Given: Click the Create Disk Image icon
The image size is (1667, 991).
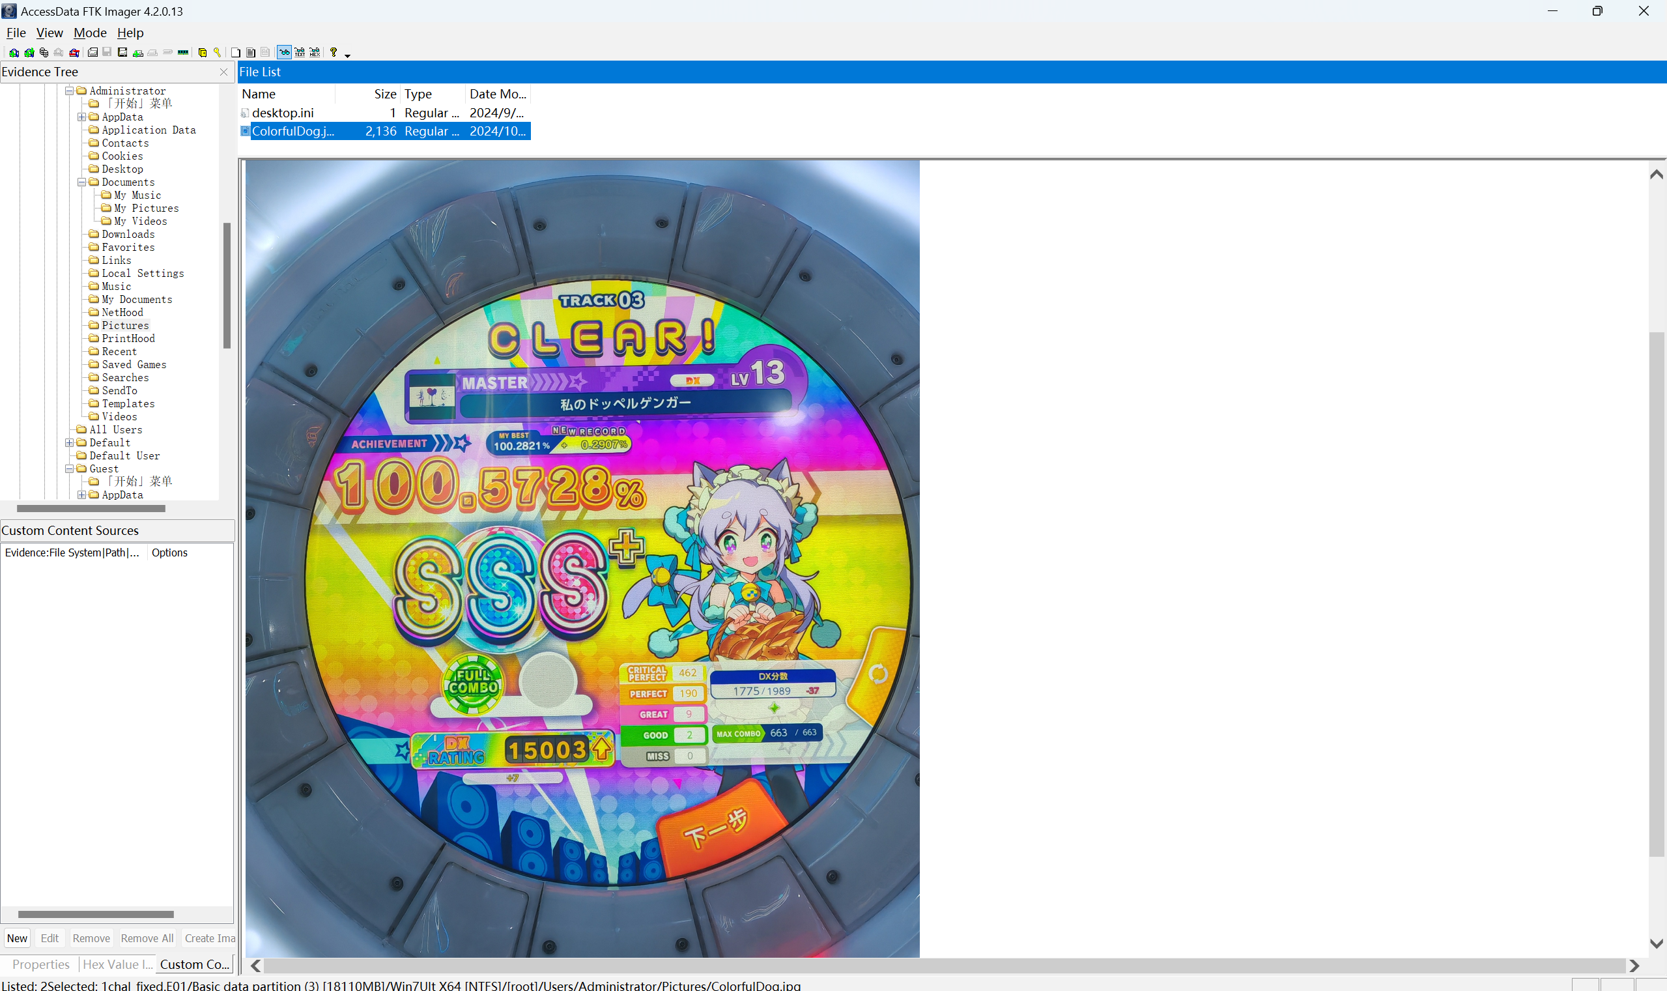Looking at the screenshot, I should [x=93, y=52].
